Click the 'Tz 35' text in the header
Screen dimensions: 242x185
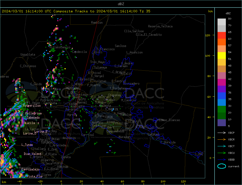click(145, 11)
